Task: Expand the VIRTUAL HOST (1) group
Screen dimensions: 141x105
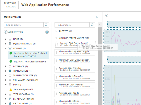Action: 6,103
